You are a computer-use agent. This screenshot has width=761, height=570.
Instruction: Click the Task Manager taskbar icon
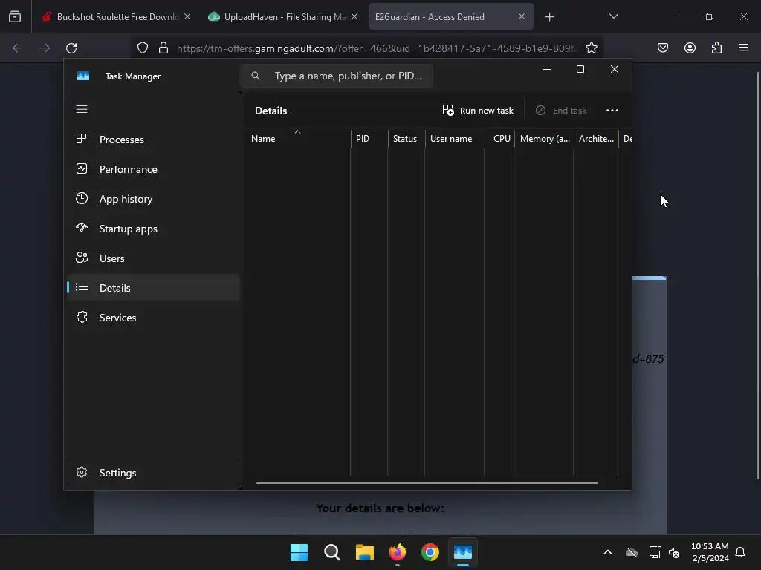tap(463, 552)
